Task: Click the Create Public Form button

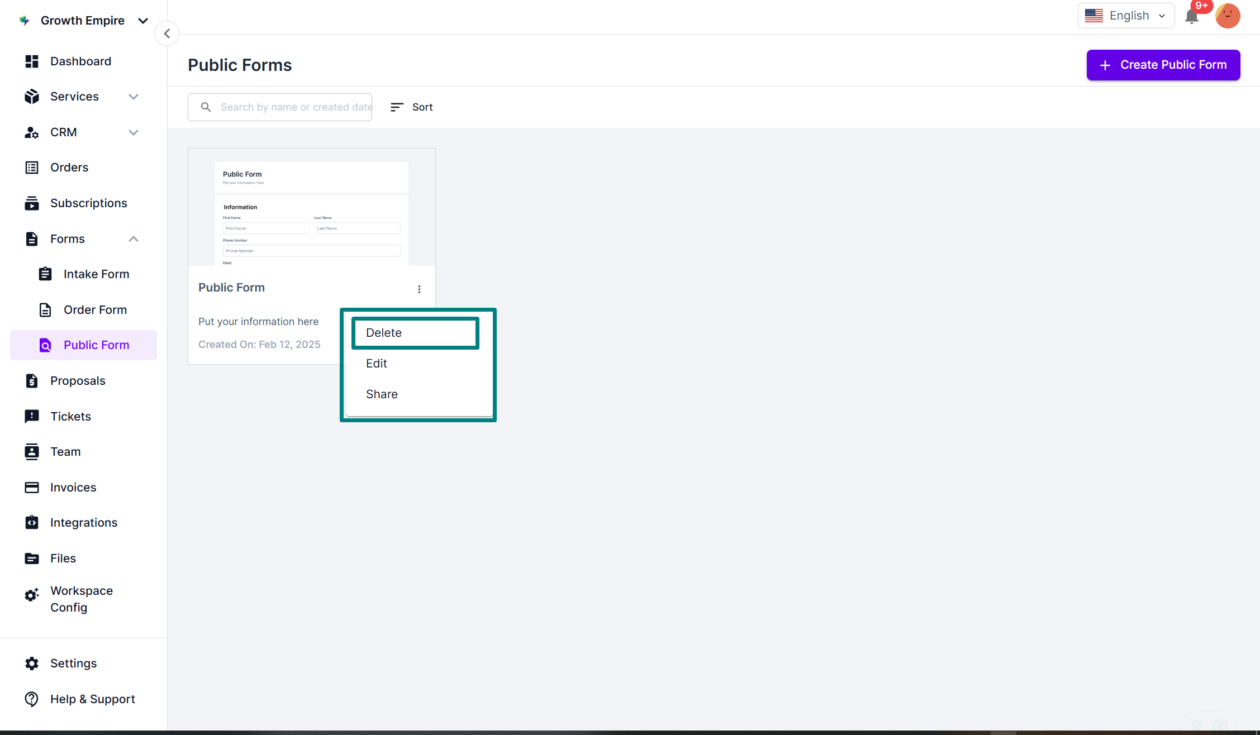Action: [x=1163, y=65]
